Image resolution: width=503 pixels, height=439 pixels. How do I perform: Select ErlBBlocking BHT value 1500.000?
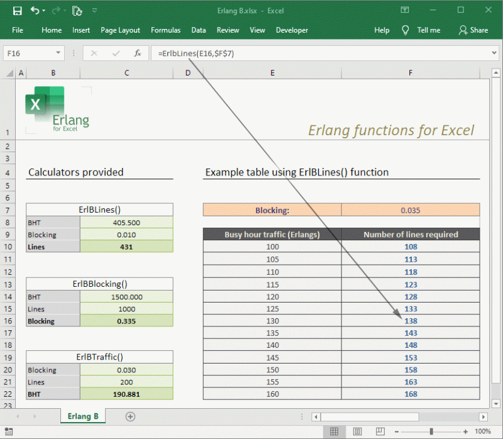pos(126,297)
